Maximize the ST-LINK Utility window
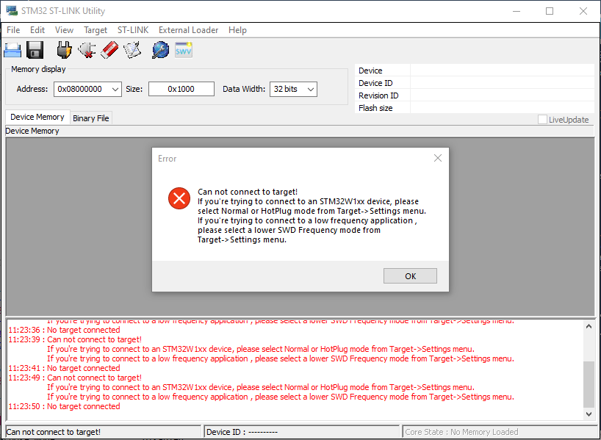The image size is (601, 440). (x=550, y=11)
